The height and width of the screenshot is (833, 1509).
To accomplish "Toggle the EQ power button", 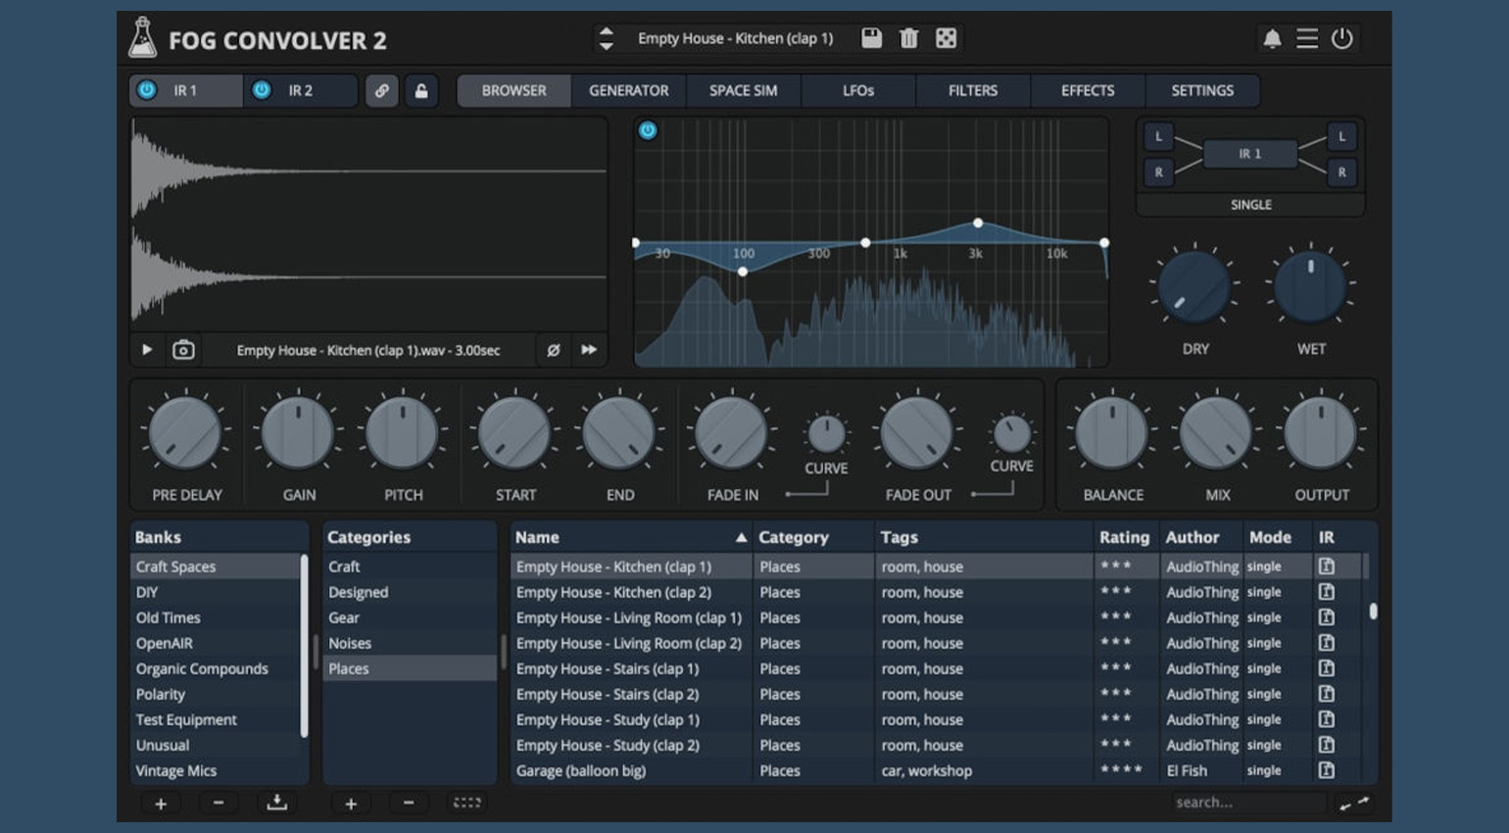I will (648, 130).
